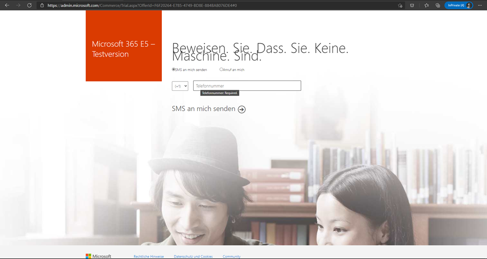Open the 'Datenschutz und Cookies' link
487x259 pixels.
[x=193, y=256]
